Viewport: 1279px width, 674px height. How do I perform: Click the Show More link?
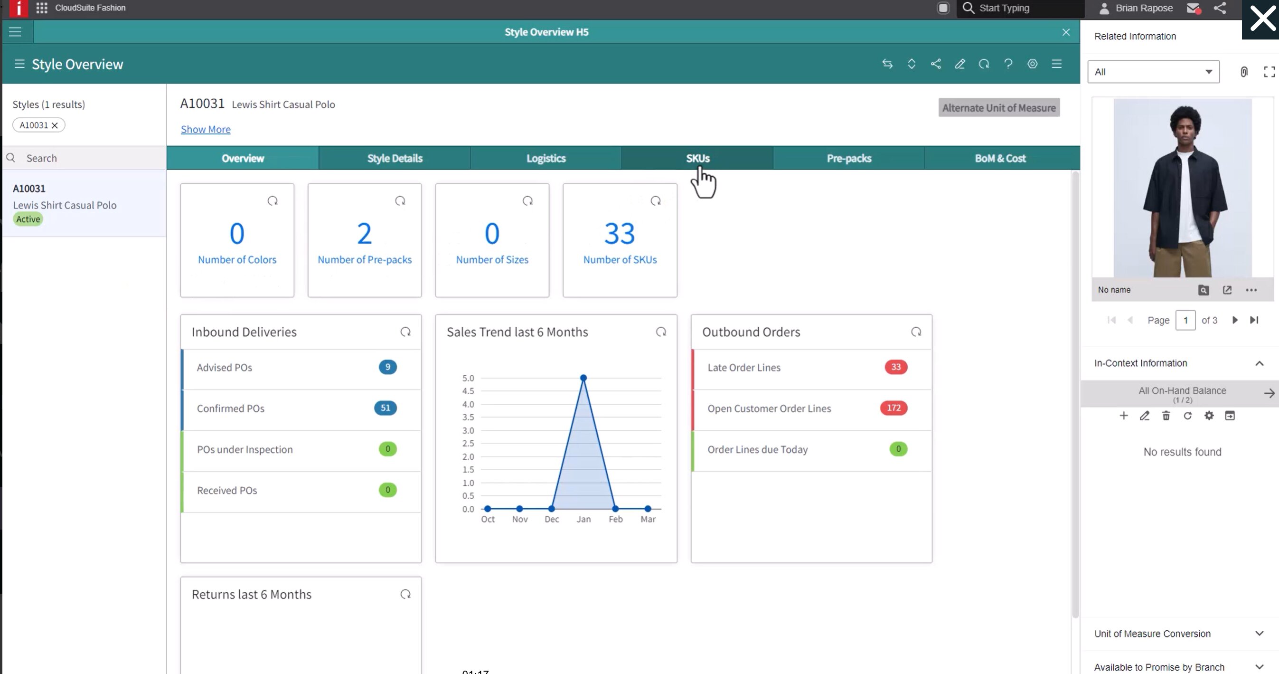click(x=206, y=130)
